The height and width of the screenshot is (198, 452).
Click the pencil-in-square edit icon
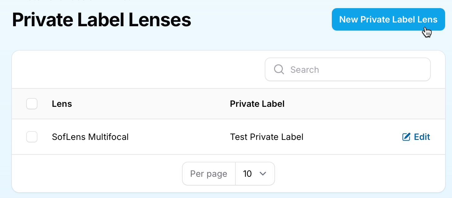coord(406,137)
